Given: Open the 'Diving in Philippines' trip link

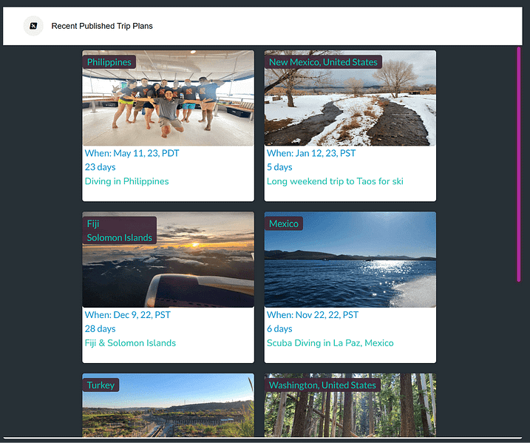Looking at the screenshot, I should coord(126,181).
